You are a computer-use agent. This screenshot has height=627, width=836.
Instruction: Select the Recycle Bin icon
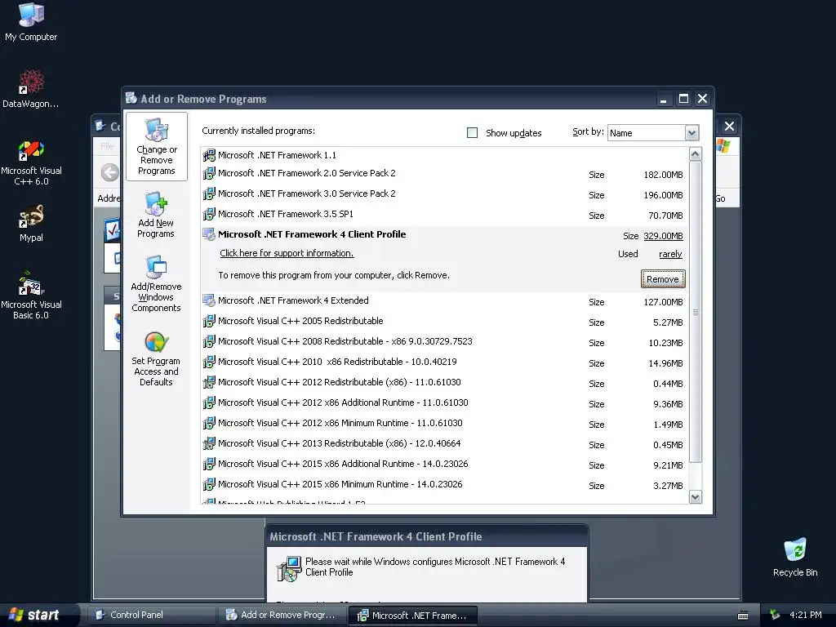795,557
